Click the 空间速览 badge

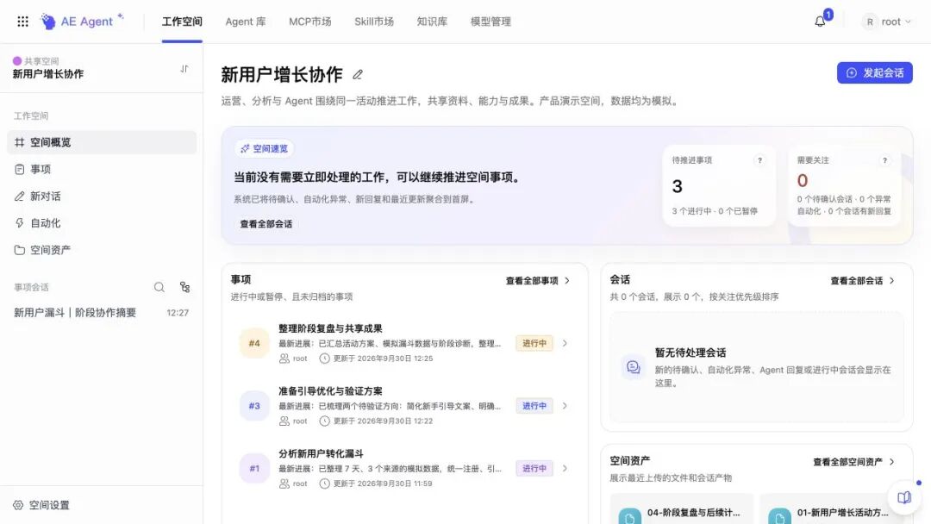coord(265,148)
